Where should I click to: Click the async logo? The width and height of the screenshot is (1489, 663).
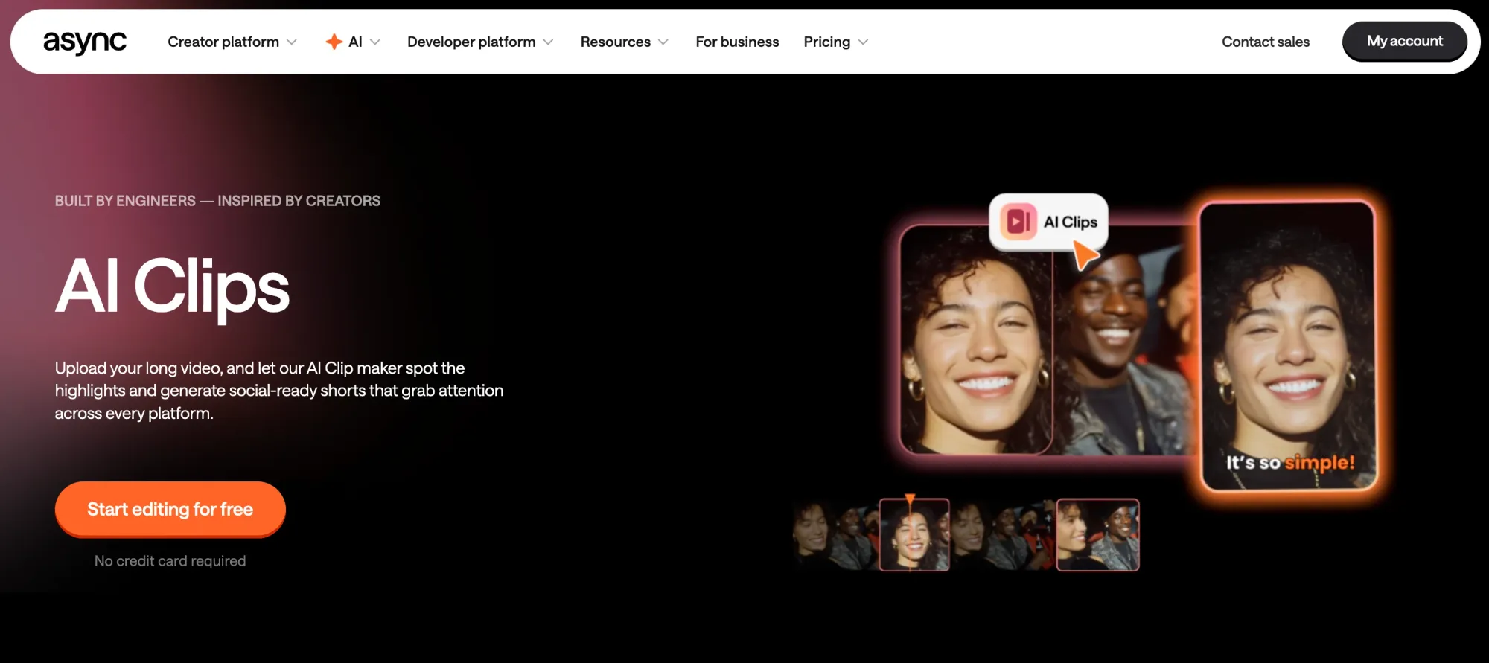click(x=85, y=42)
